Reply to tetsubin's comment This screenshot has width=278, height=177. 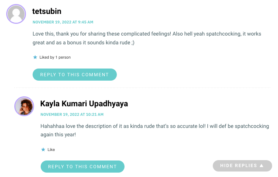(75, 75)
